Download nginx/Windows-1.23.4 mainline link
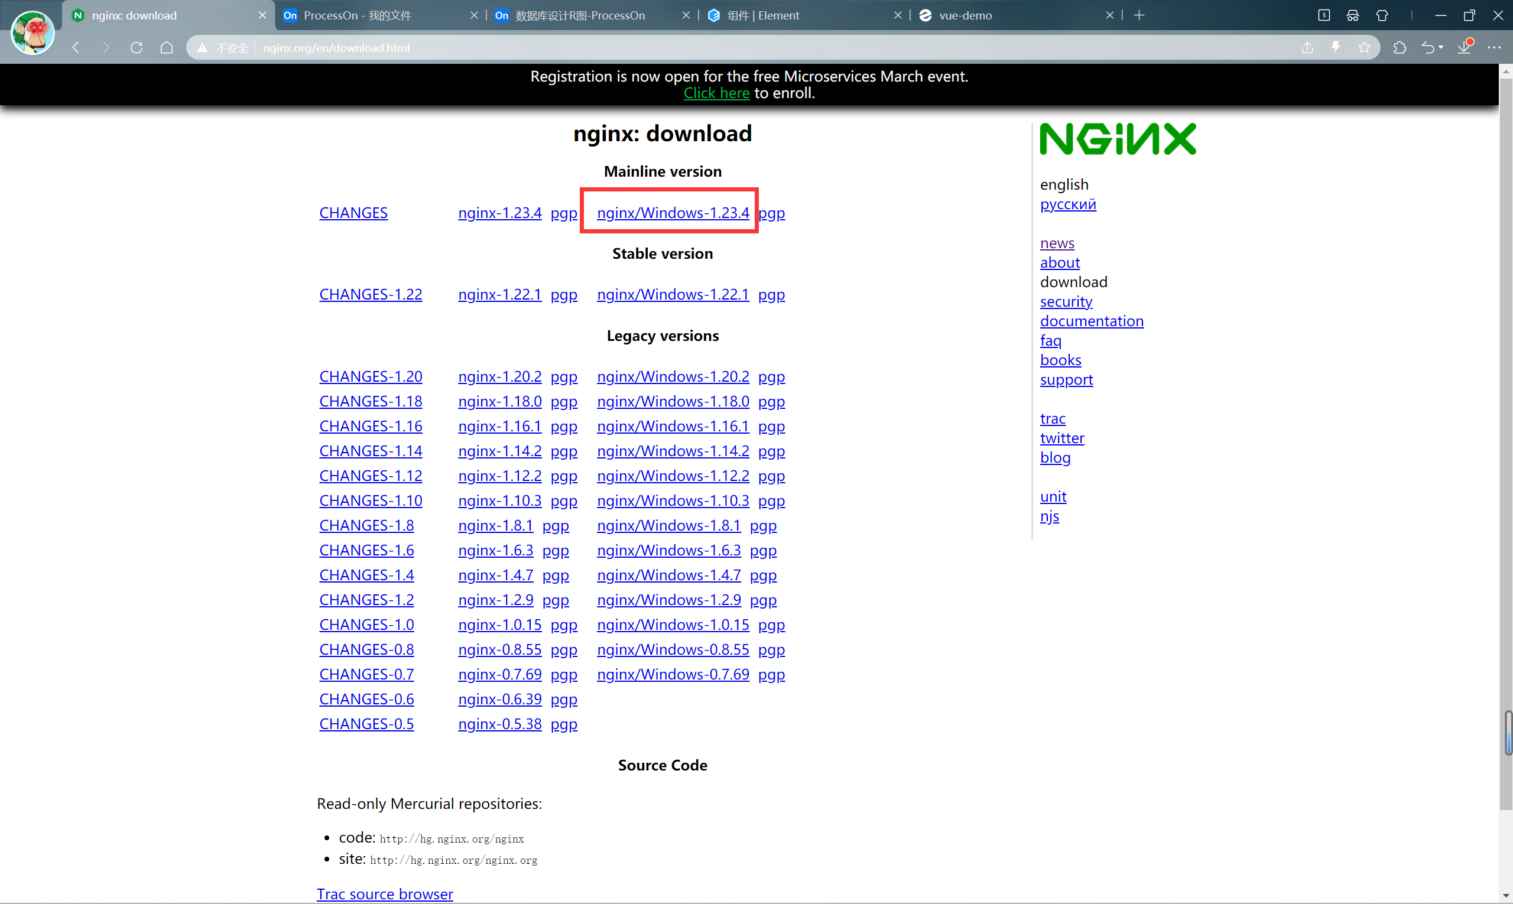 pos(673,213)
